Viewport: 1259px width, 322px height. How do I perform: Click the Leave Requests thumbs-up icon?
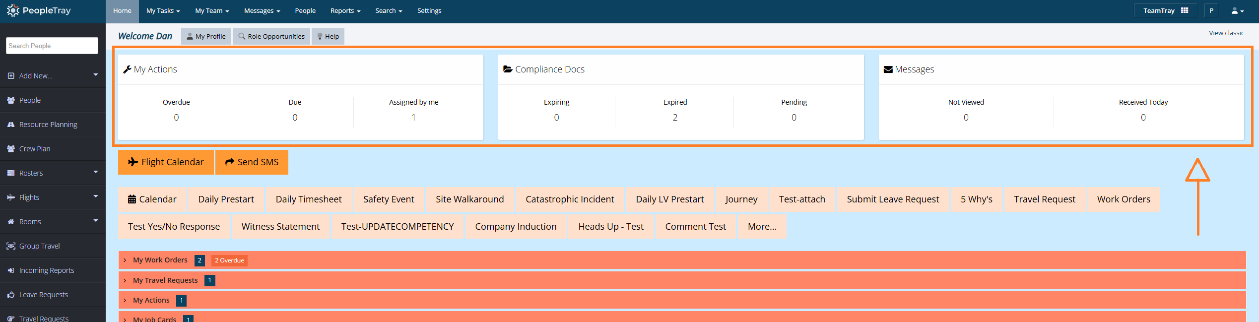11,295
